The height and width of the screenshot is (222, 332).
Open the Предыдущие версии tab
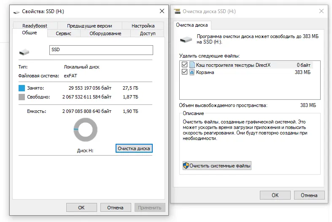coord(89,26)
